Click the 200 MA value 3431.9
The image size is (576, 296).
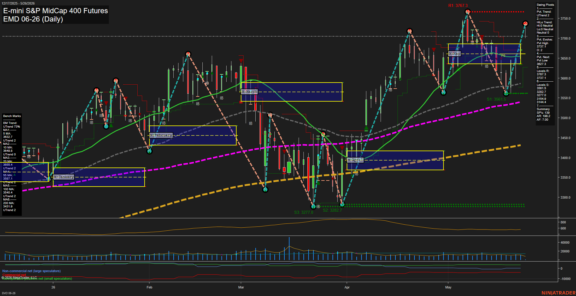(x=8, y=207)
